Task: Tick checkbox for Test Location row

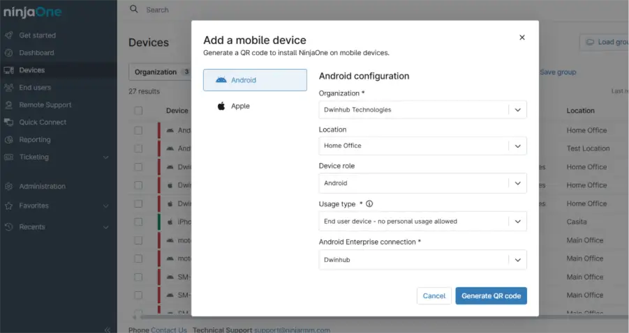Action: point(138,148)
